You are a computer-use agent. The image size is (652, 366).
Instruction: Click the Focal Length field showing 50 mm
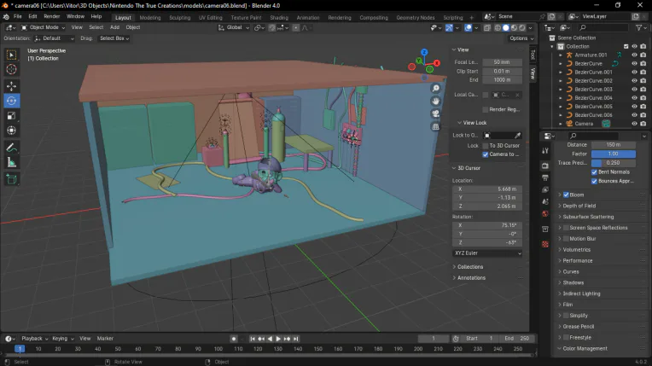[503, 62]
